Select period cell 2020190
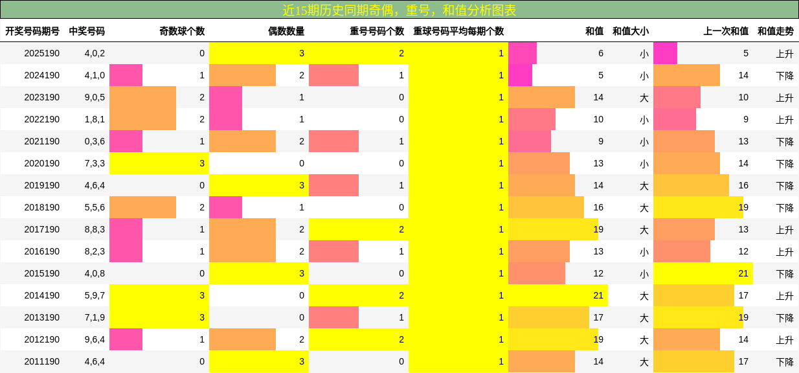Viewport: 799px width, 373px height. click(41, 163)
